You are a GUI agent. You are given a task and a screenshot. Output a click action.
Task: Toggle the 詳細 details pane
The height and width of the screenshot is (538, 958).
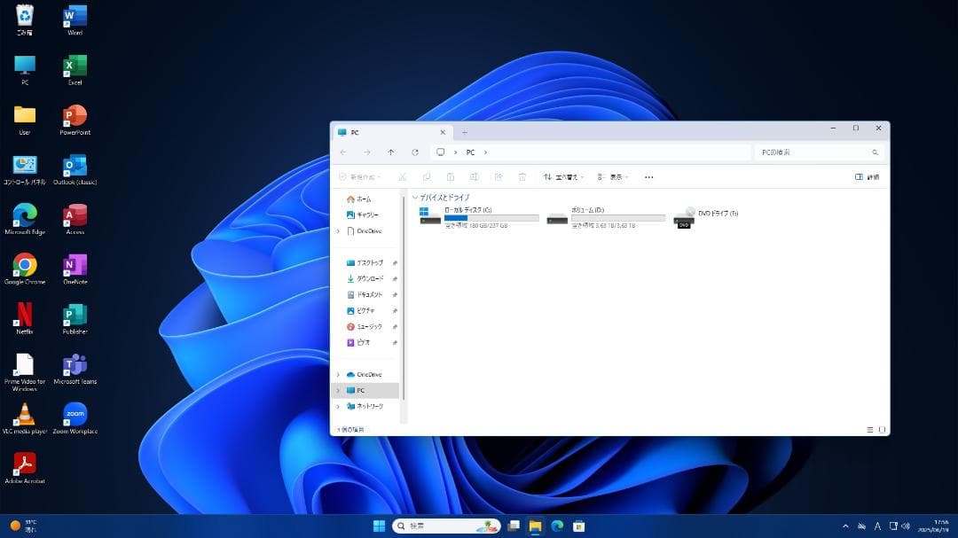(x=867, y=176)
